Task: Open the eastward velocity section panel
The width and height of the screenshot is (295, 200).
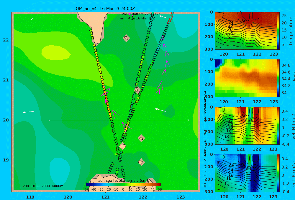Action: pos(246,173)
